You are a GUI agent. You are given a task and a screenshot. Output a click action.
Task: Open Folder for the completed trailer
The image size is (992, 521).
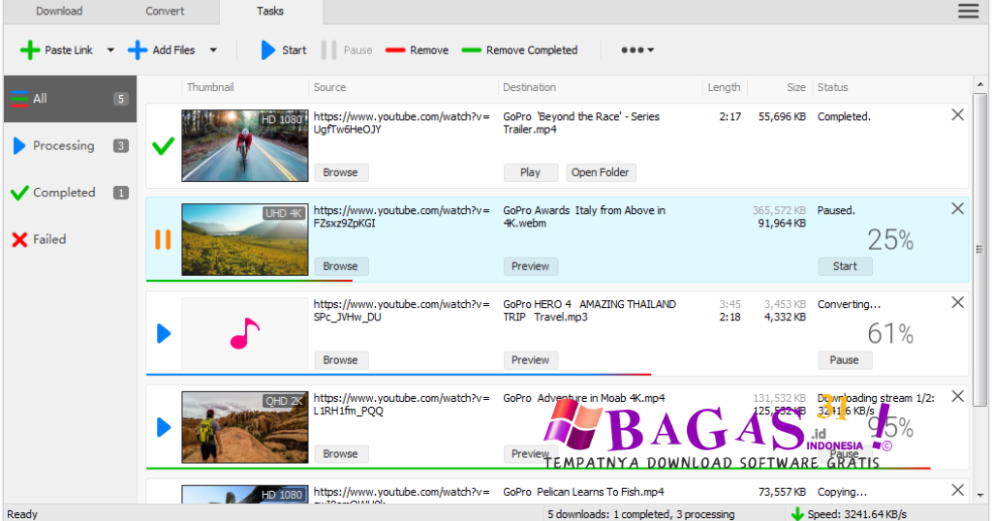(x=601, y=172)
